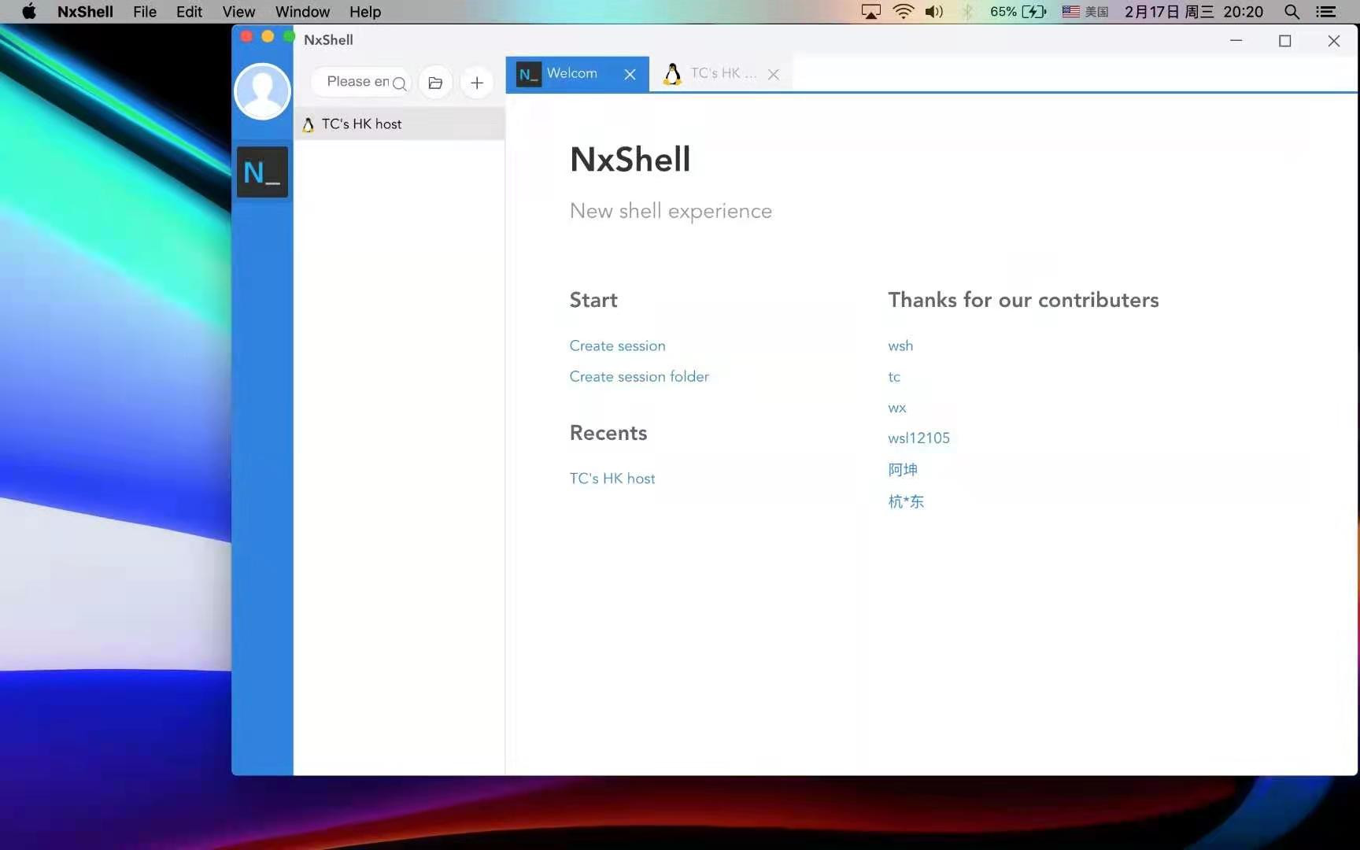Open the File menu

click(145, 12)
